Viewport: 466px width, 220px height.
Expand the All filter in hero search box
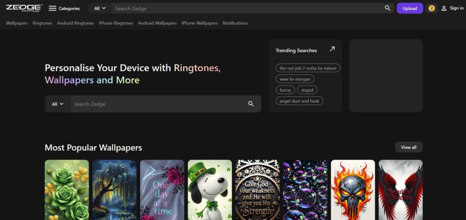57,104
